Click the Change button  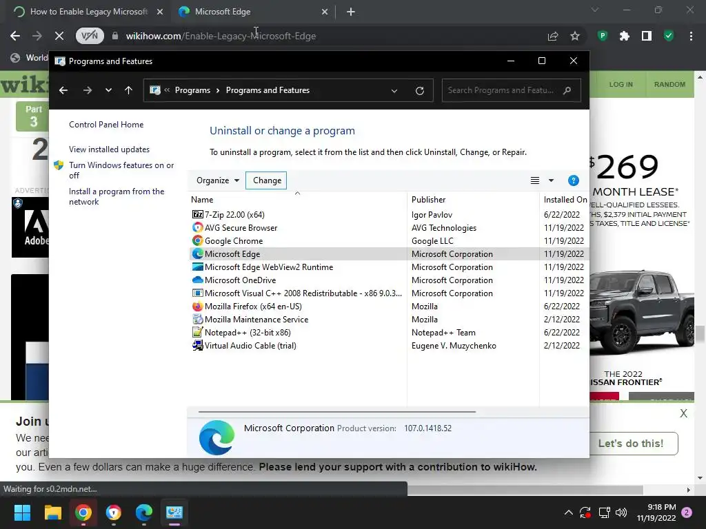267,180
